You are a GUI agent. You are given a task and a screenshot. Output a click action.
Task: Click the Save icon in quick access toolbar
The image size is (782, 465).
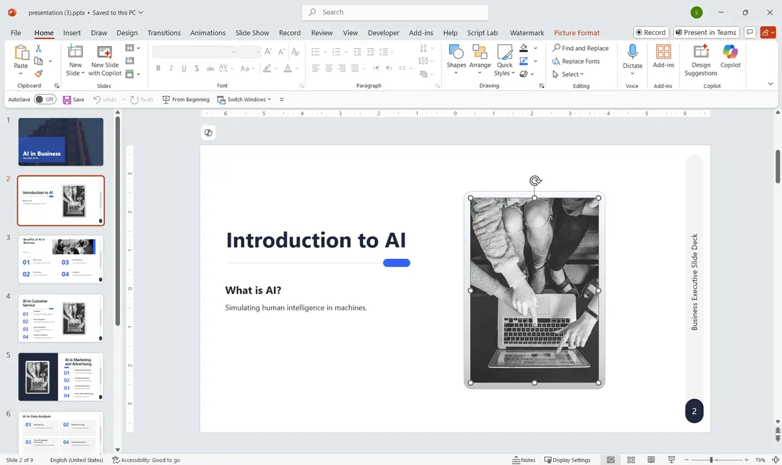click(x=67, y=99)
